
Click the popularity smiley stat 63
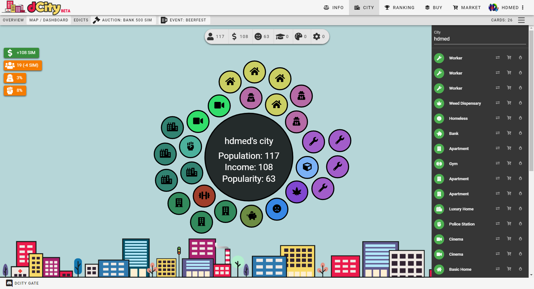click(262, 36)
